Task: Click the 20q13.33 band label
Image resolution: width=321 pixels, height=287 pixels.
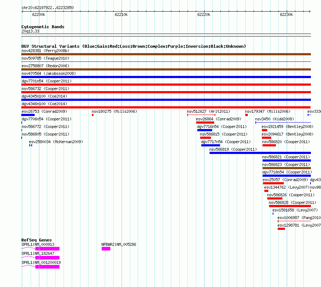Action: point(30,31)
